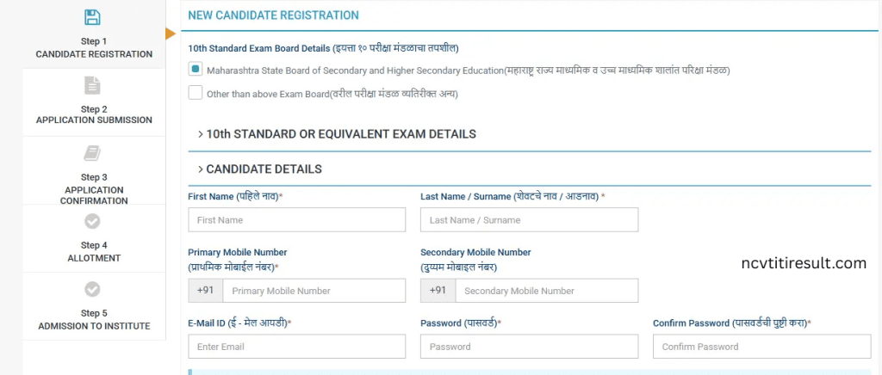Click the checkmark icon above Step 4
This screenshot has width=882, height=375.
[x=92, y=222]
